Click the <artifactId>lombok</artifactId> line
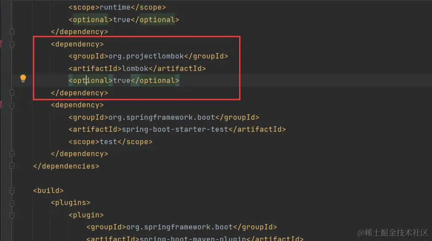432x241 pixels. point(137,68)
